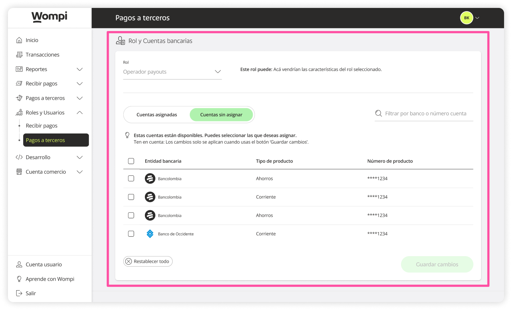This screenshot has height=310, width=512.
Task: Select the Bancolombia Corriente account checkbox
Action: point(131,197)
